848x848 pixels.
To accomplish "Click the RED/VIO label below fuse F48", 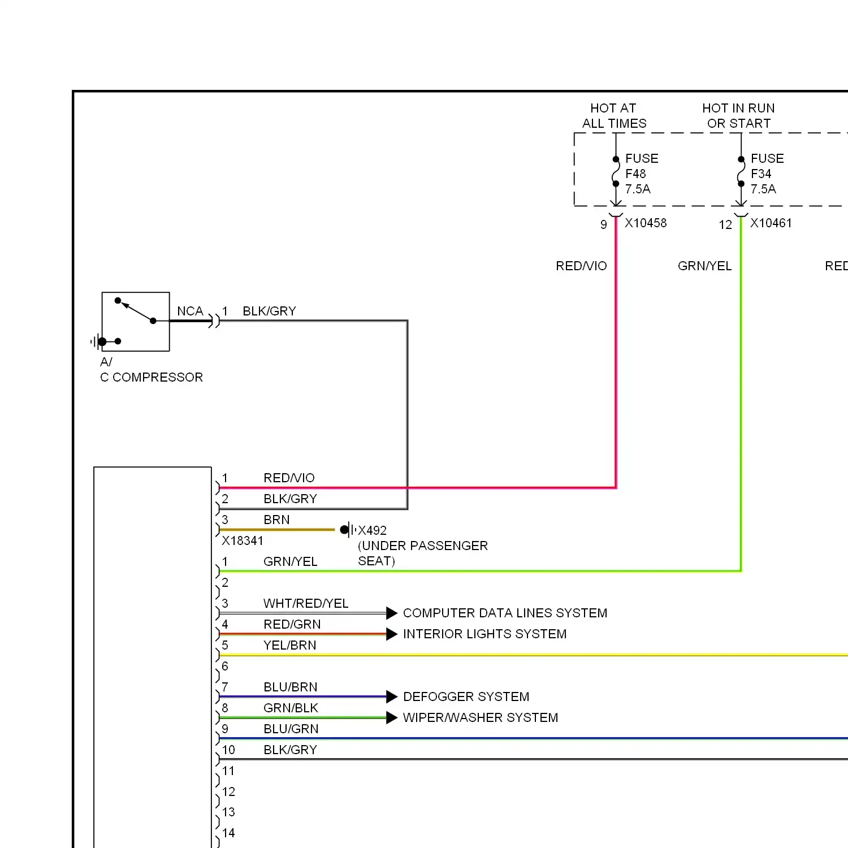I will tap(581, 266).
